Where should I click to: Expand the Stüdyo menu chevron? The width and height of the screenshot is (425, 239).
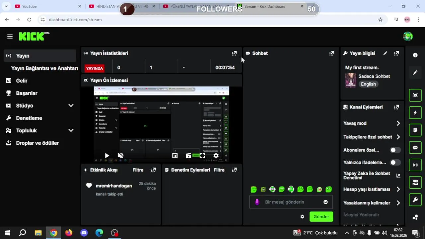(x=71, y=106)
